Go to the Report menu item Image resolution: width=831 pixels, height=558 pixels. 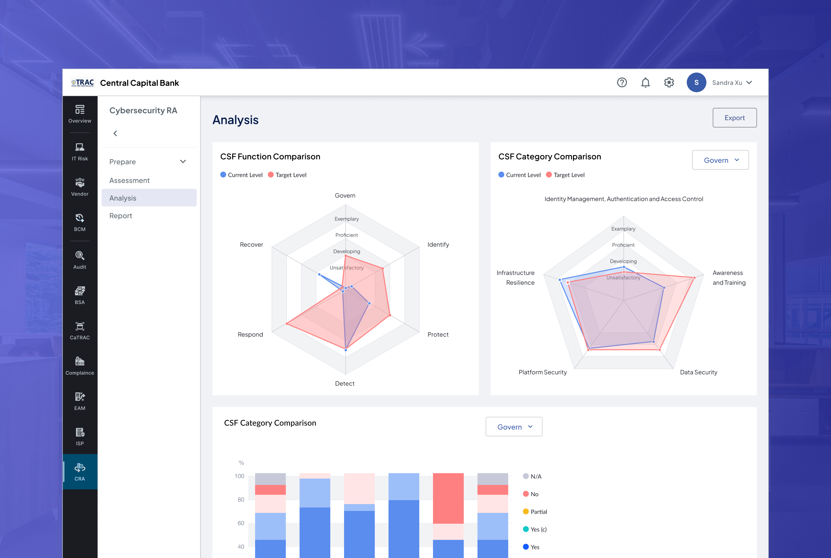(x=121, y=216)
